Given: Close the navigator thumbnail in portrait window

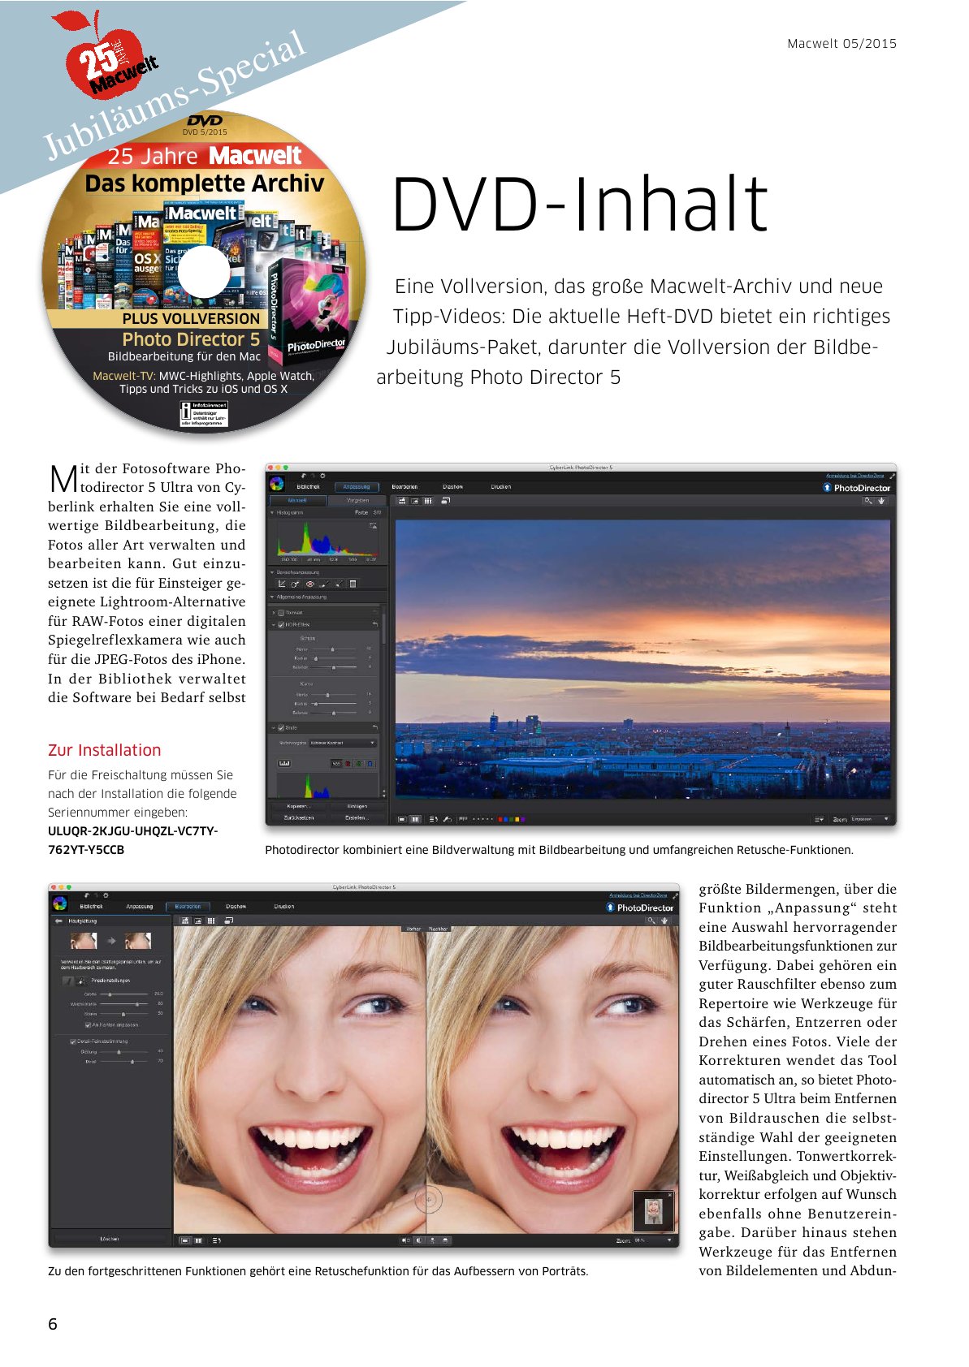Looking at the screenshot, I should pyautogui.click(x=670, y=1195).
